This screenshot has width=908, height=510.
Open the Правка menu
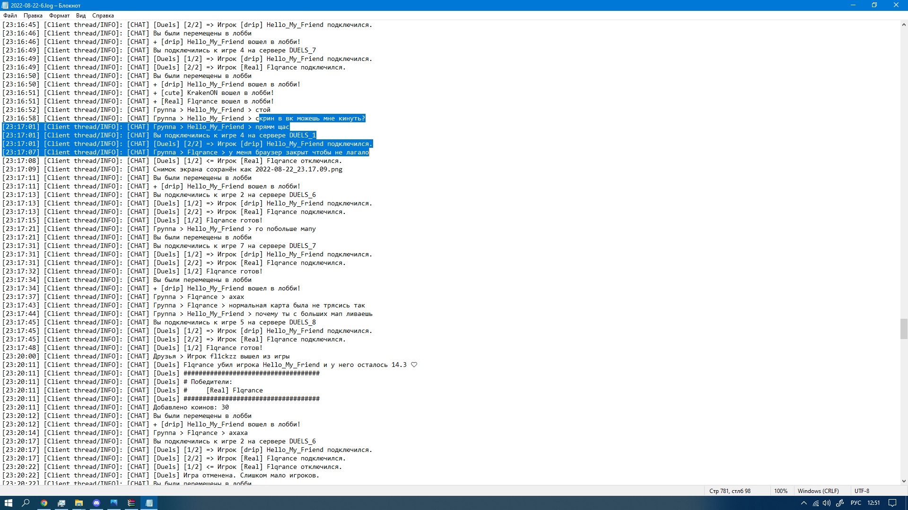[x=33, y=16]
